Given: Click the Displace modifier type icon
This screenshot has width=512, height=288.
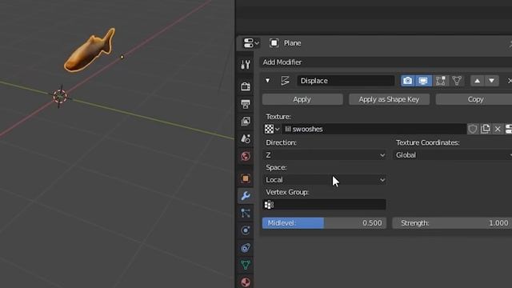Looking at the screenshot, I should pos(285,81).
